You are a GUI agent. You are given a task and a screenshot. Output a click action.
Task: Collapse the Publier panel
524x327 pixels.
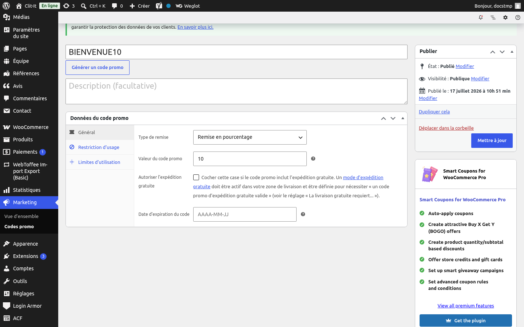click(512, 52)
